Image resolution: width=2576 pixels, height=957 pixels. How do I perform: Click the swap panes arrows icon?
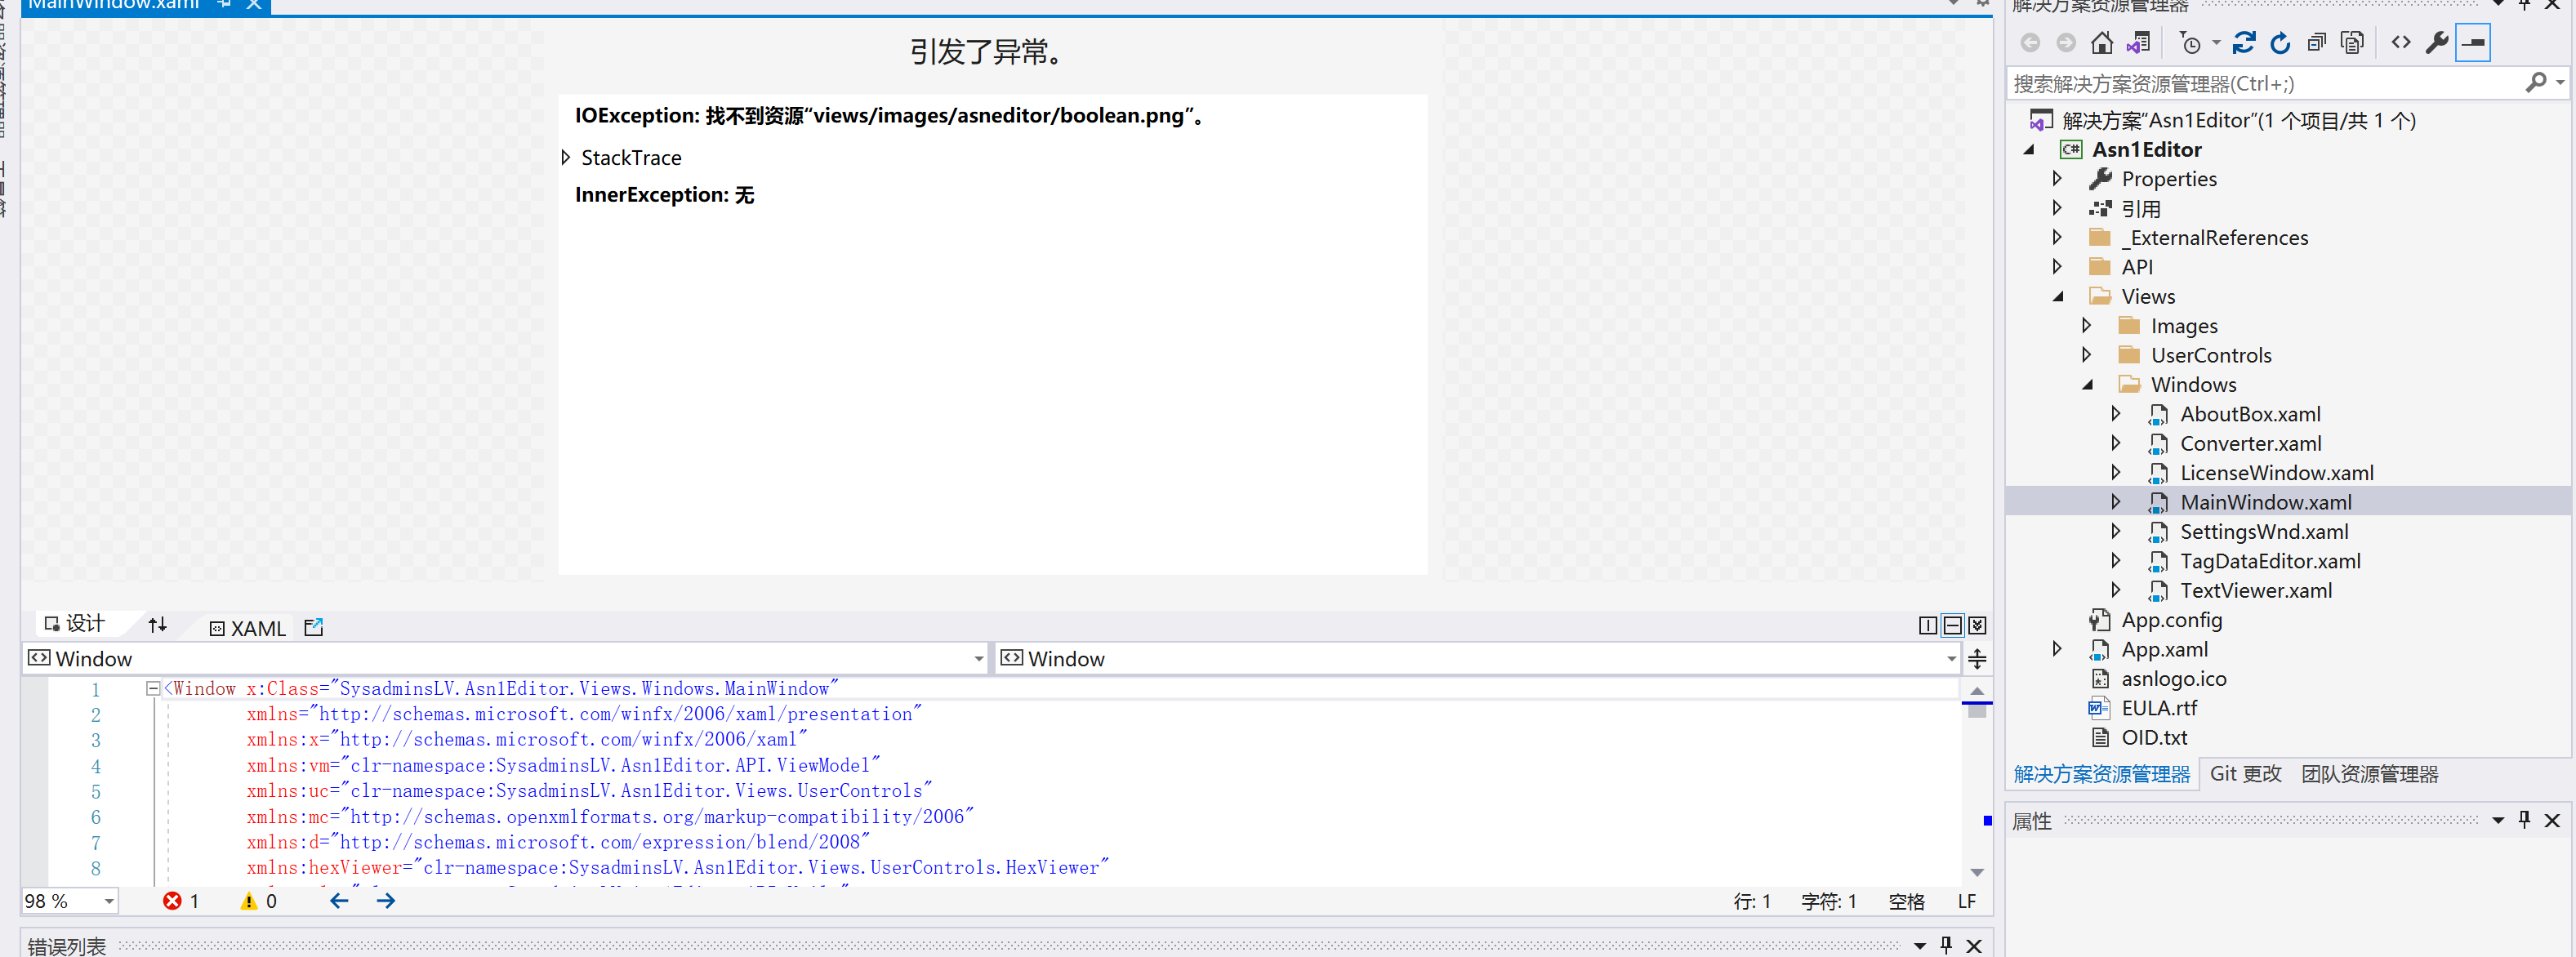point(157,625)
